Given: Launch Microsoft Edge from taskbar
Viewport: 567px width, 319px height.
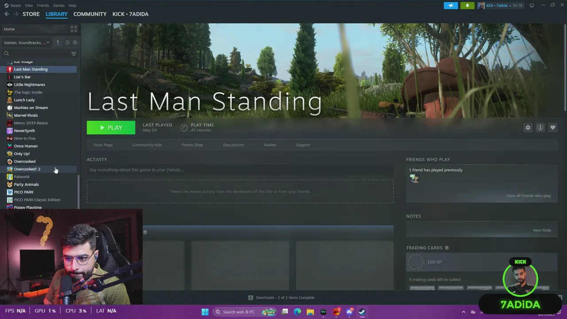Looking at the screenshot, I should (297, 312).
